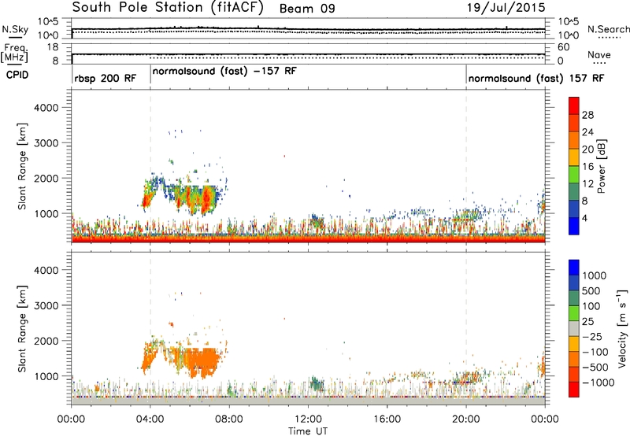Image resolution: width=630 pixels, height=436 pixels.
Task: Click the 28 tick label on power colorbar
Action: tap(587, 115)
